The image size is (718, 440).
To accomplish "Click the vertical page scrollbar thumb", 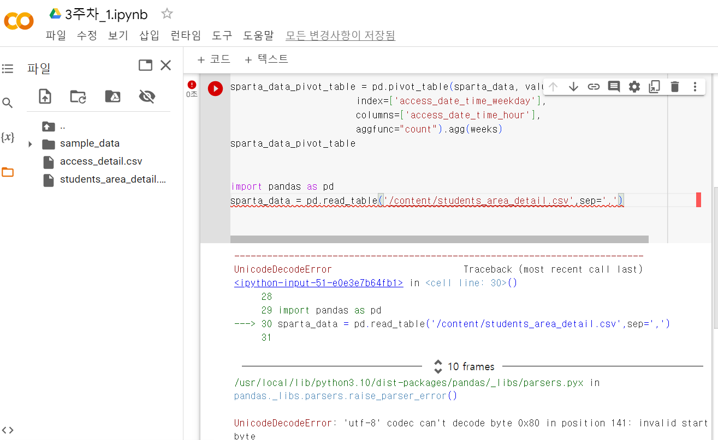I will click(715, 257).
